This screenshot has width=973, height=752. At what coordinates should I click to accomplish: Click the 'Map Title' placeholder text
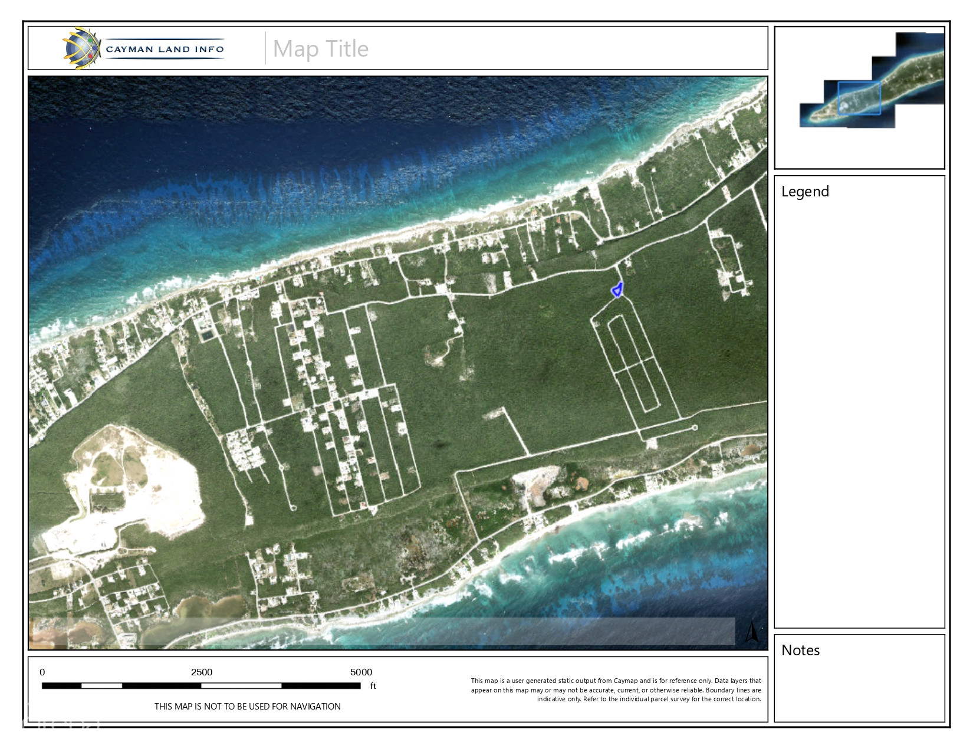tap(321, 49)
